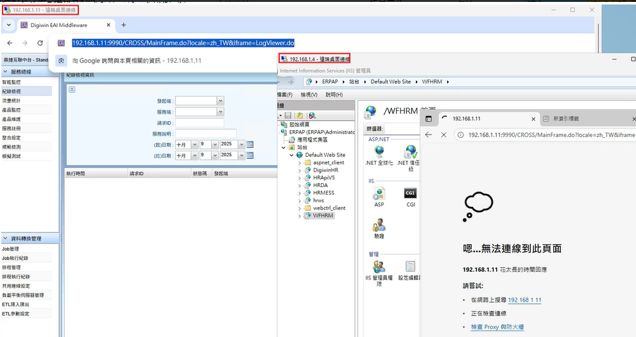
Task: Click the 192 168 1 11 search link
Action: pyautogui.click(x=524, y=300)
